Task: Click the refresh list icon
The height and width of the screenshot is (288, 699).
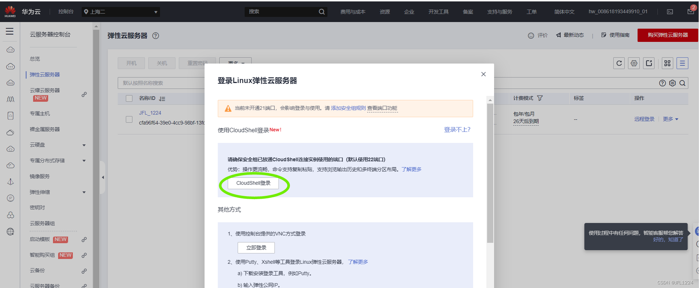Action: pos(619,63)
